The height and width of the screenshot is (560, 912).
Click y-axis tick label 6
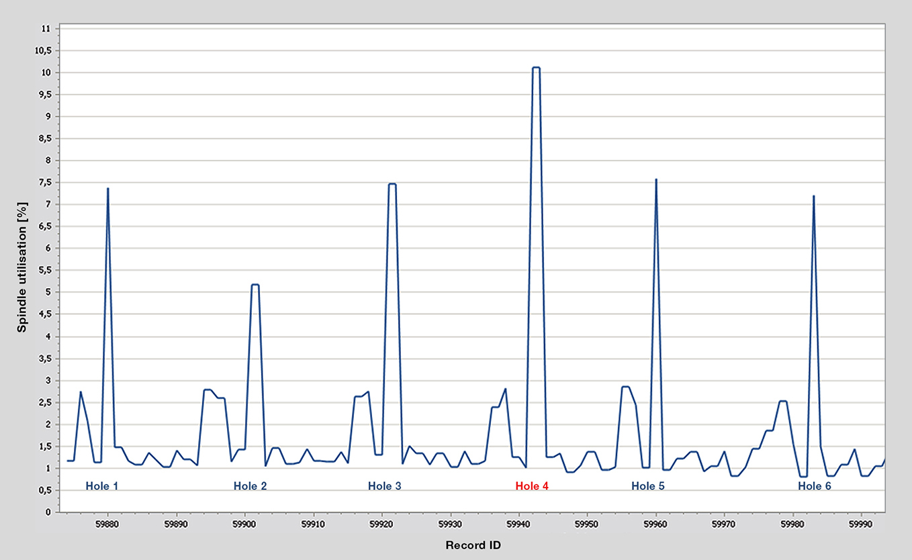(x=48, y=248)
